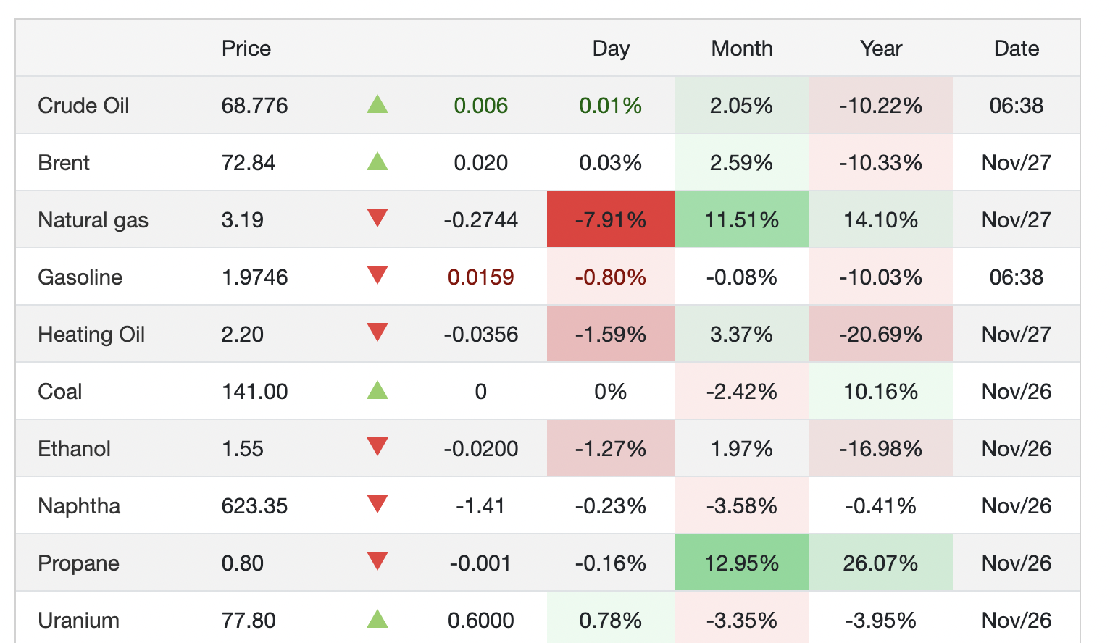Click the 2.59% Month cell for Brent

742,162
